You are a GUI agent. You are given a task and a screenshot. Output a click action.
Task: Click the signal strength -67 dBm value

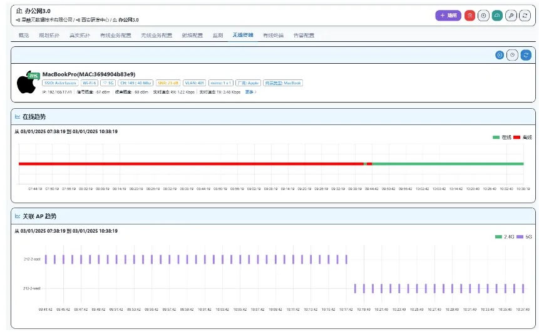(93, 92)
